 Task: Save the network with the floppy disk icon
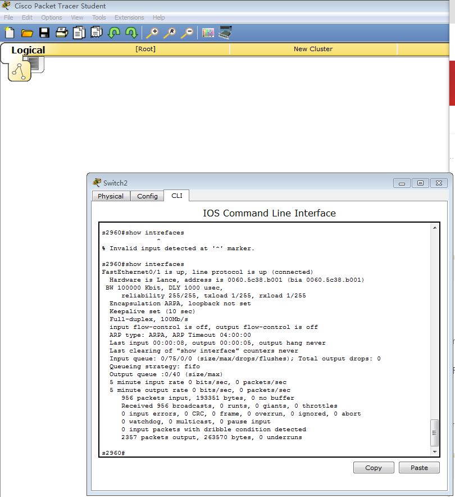coord(44,33)
